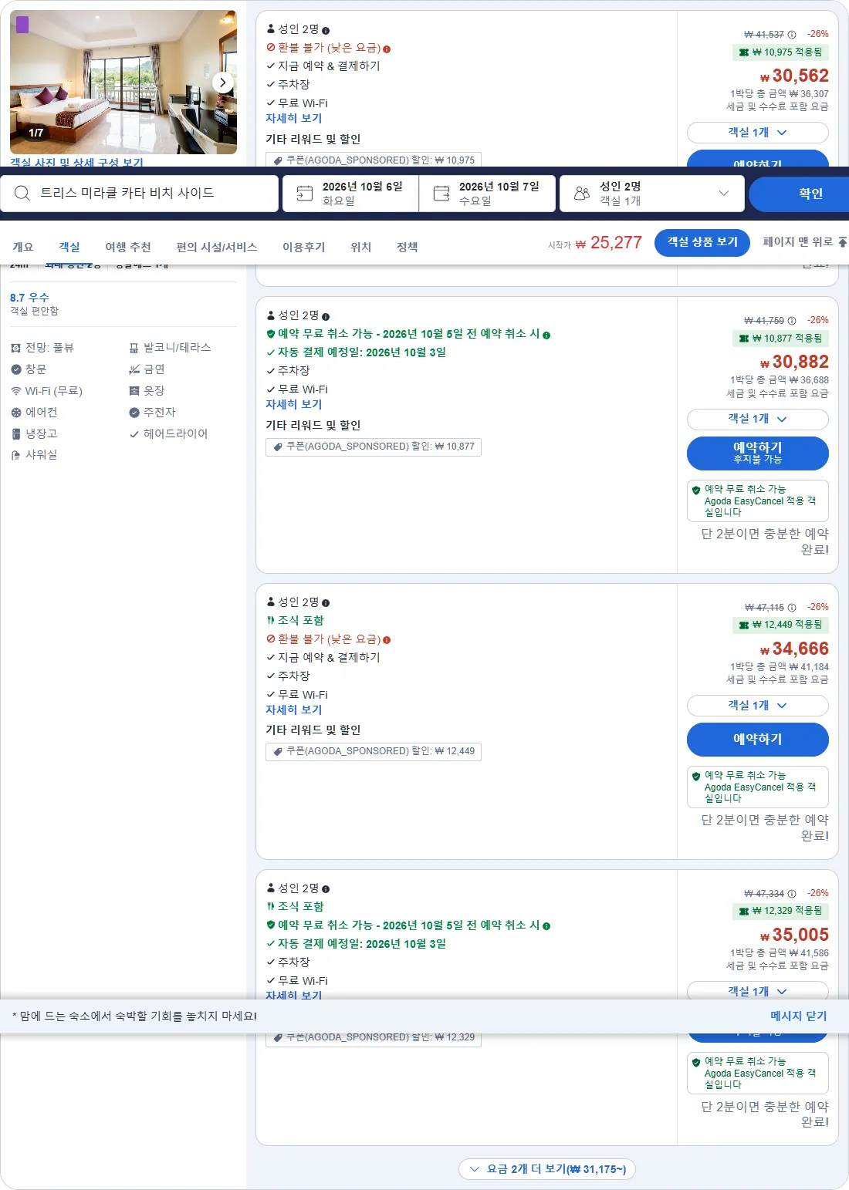Click 자세히 보기 link in ₩34,666 offer
The height and width of the screenshot is (1190, 849).
pyautogui.click(x=294, y=710)
